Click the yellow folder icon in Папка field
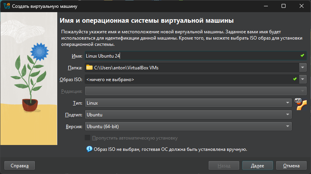Screen dimensions: 311x174 [x=89, y=67]
